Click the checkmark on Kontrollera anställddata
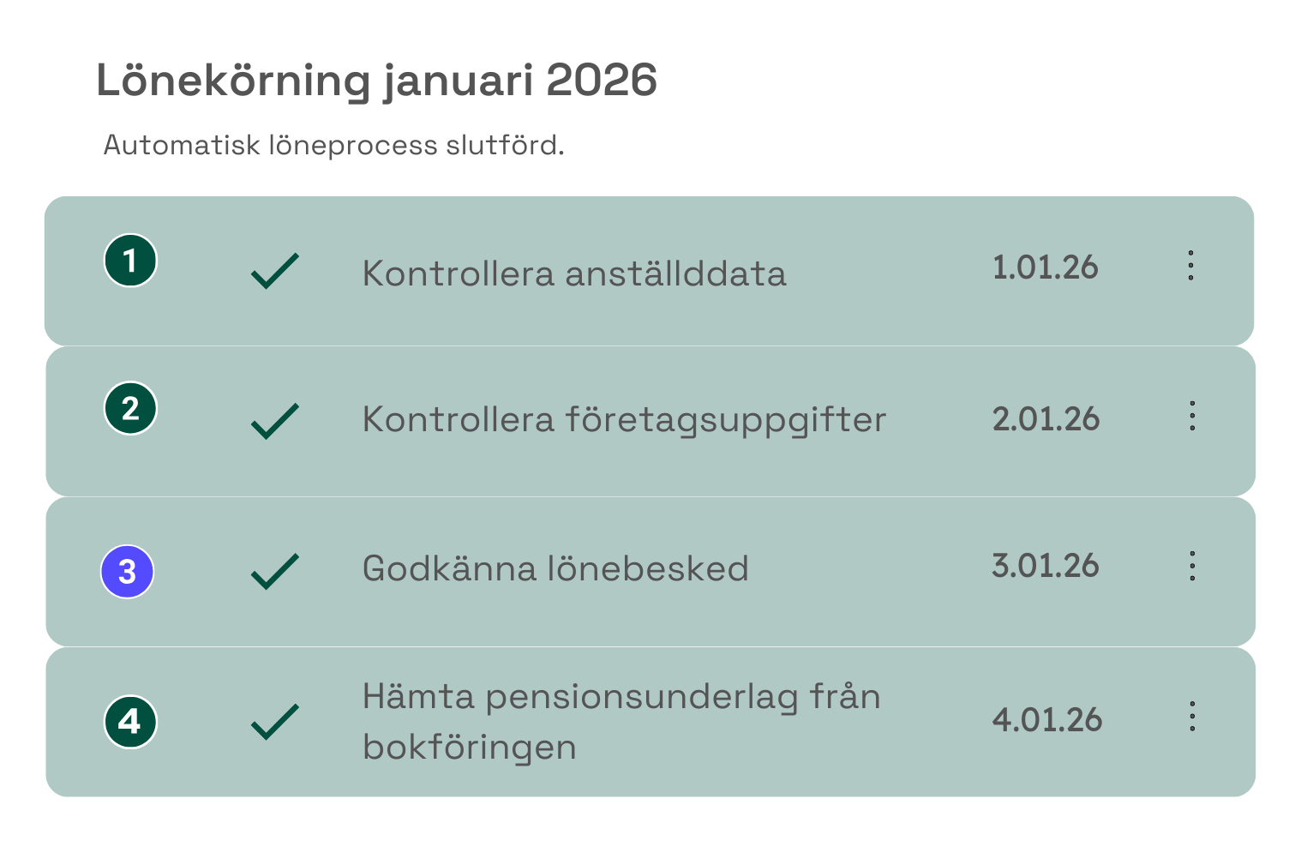 coord(274,270)
